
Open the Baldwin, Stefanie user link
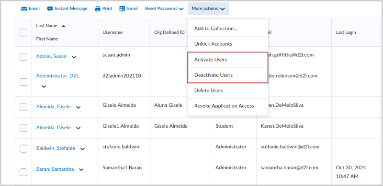[x=56, y=148]
